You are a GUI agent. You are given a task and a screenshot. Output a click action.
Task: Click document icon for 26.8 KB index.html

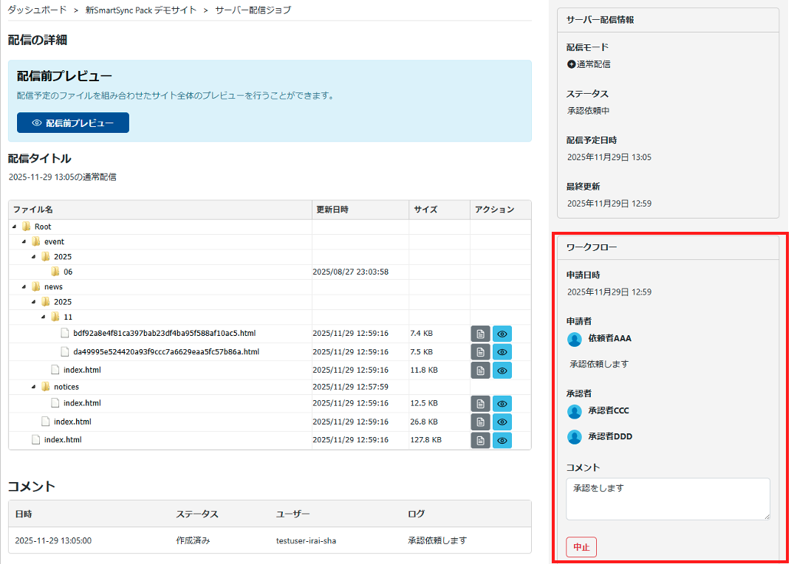480,422
